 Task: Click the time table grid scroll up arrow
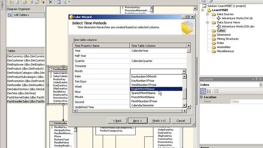[x=189, y=45]
